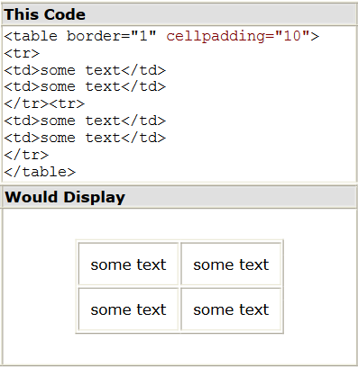Click the first <tr> code line
This screenshot has width=358, height=367.
pos(22,54)
